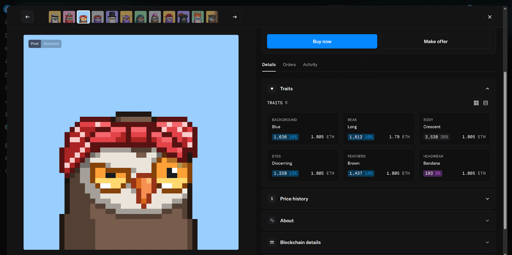Open the Headwear Bandana trait card

(x=454, y=165)
